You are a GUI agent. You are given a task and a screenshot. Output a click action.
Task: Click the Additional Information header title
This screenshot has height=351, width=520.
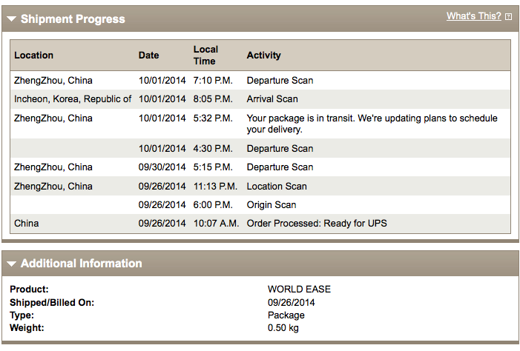(82, 264)
